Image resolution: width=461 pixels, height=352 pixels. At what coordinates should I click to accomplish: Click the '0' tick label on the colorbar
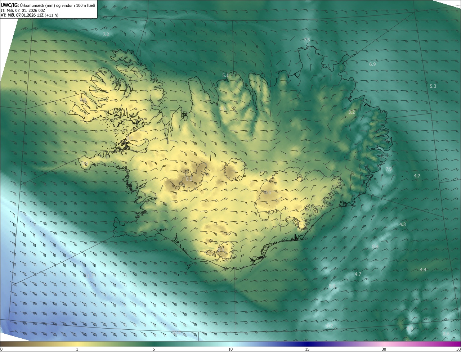1,349
